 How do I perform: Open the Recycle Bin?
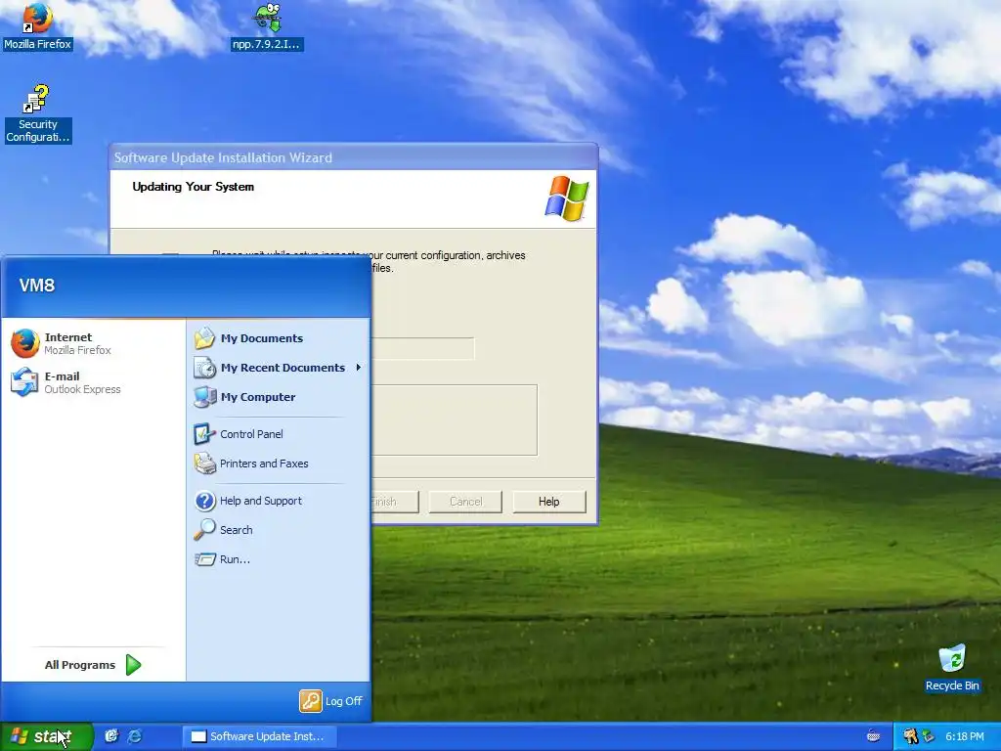pyautogui.click(x=951, y=668)
